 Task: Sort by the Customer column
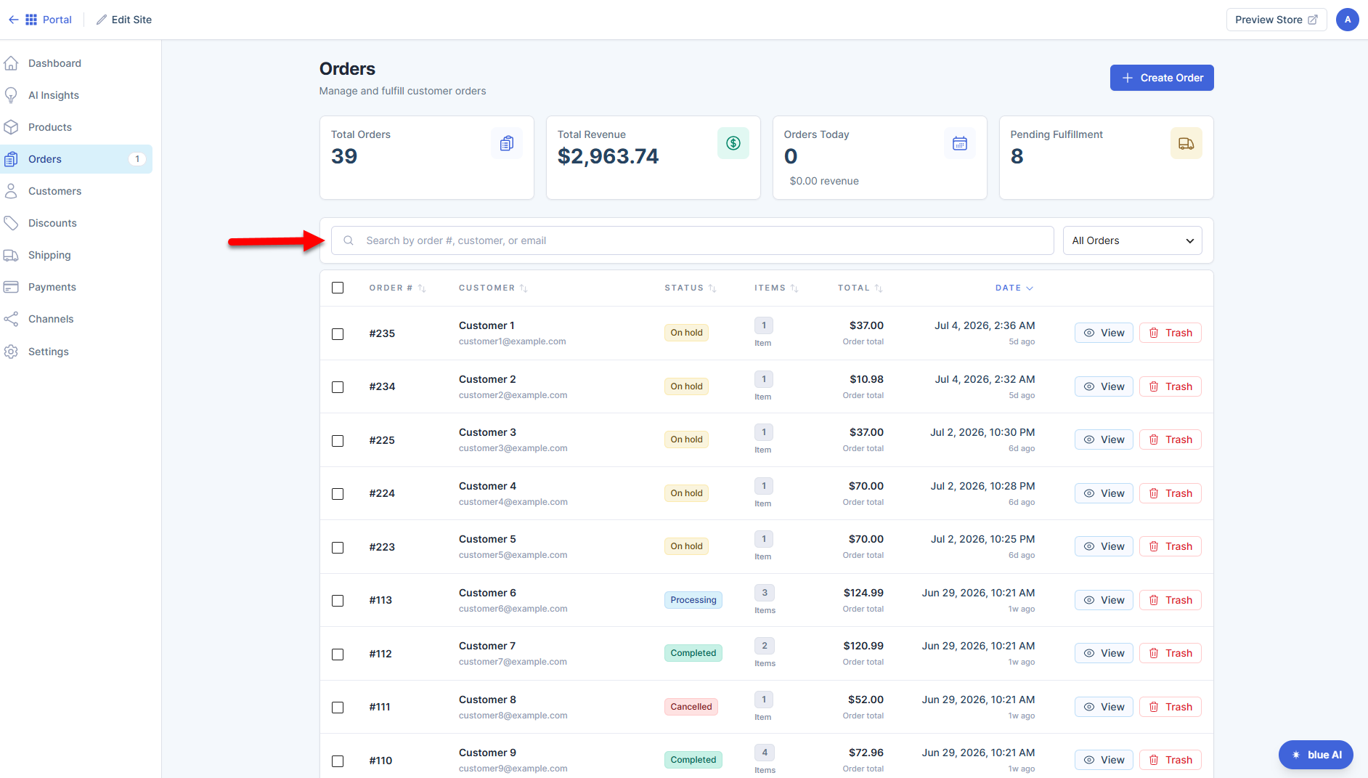[x=493, y=288]
